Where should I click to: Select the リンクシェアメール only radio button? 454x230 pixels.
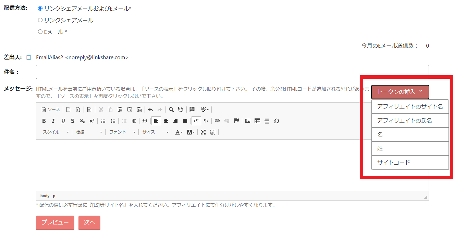(40, 20)
